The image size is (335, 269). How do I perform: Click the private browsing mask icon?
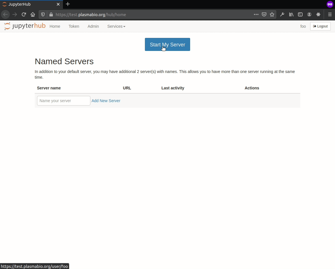pos(330,4)
